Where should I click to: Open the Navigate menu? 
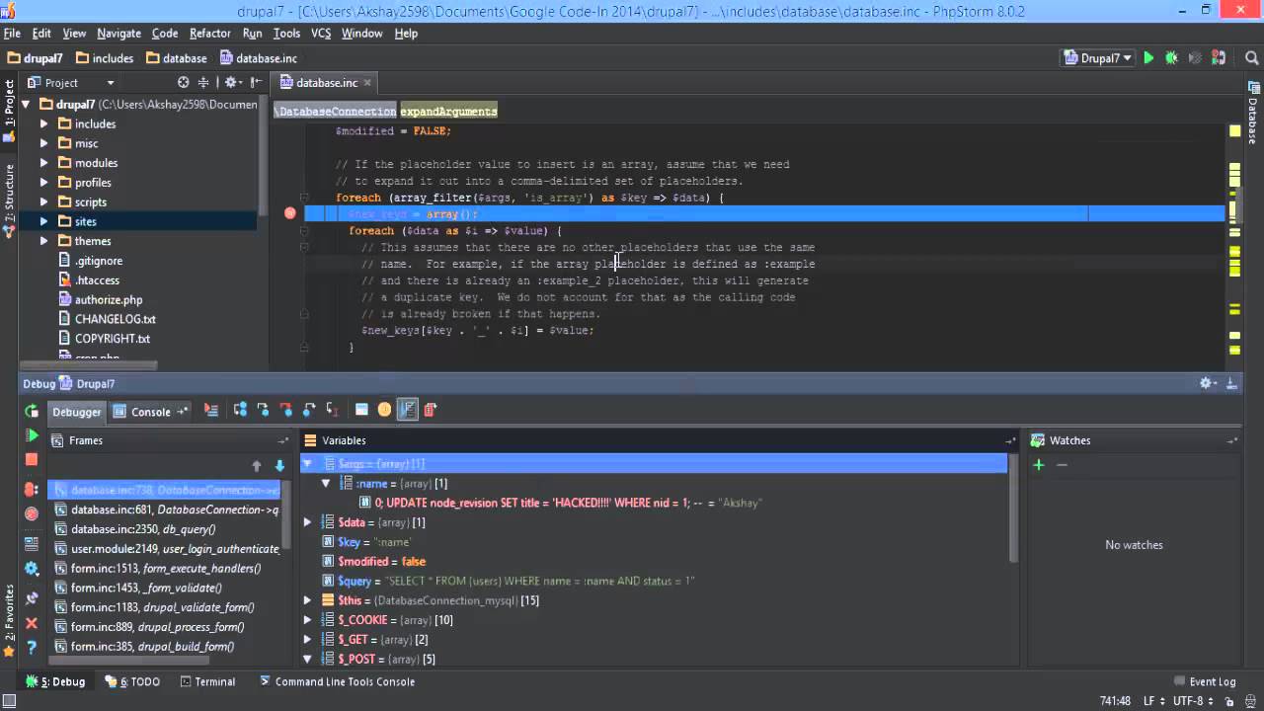[118, 33]
